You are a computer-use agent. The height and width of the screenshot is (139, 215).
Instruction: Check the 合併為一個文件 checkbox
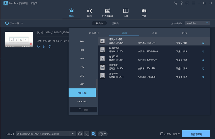point(162,134)
